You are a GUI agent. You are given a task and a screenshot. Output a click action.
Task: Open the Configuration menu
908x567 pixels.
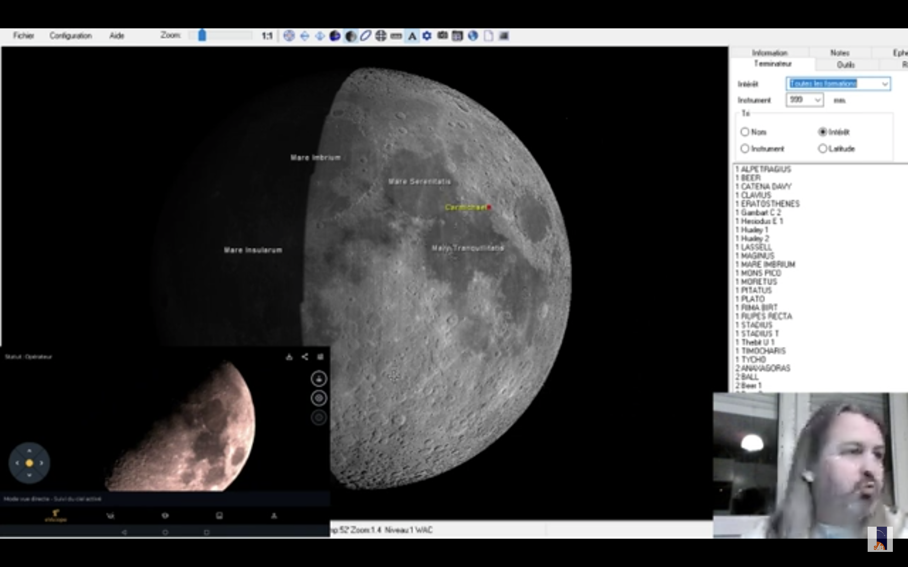(x=71, y=36)
